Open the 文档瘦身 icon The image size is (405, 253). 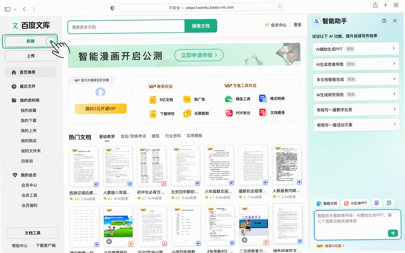tap(263, 112)
